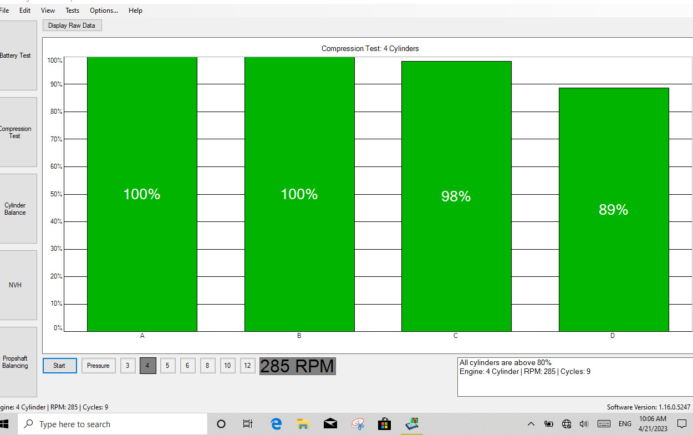
Task: Select the 5 cylinder count button
Action: pyautogui.click(x=167, y=366)
